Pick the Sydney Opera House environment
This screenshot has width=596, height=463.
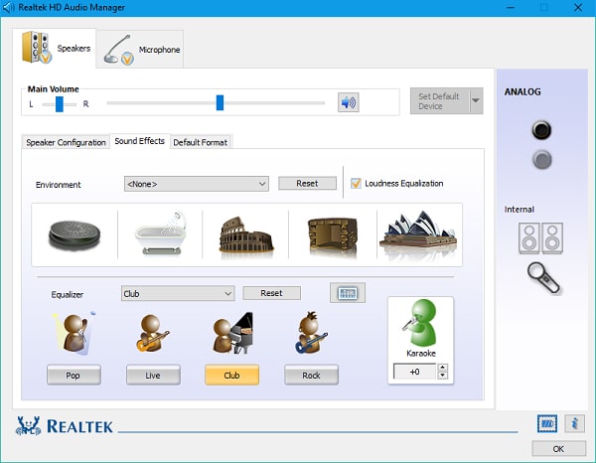[417, 234]
